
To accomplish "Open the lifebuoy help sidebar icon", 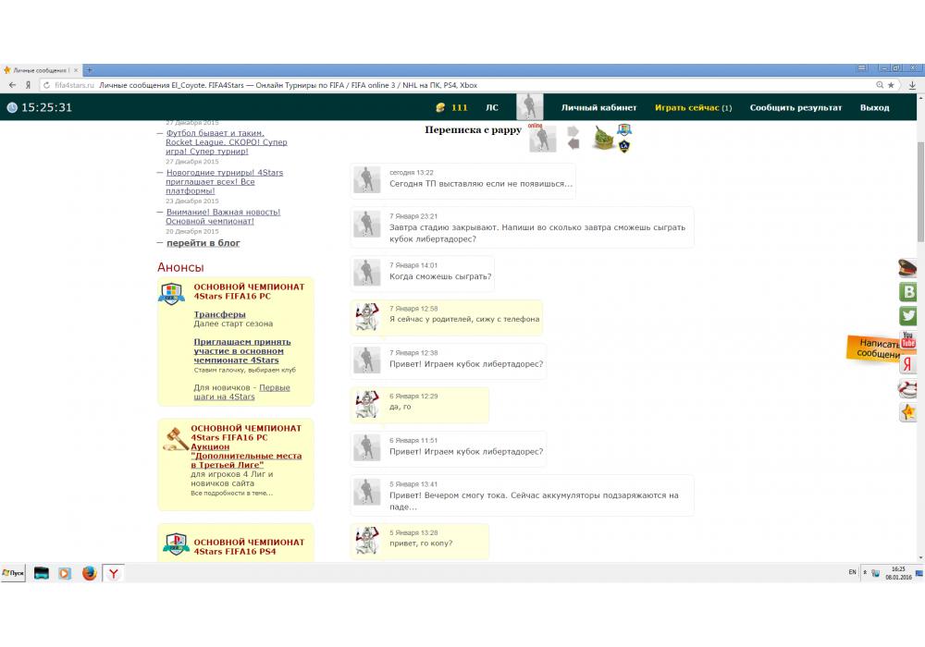I will tap(908, 389).
